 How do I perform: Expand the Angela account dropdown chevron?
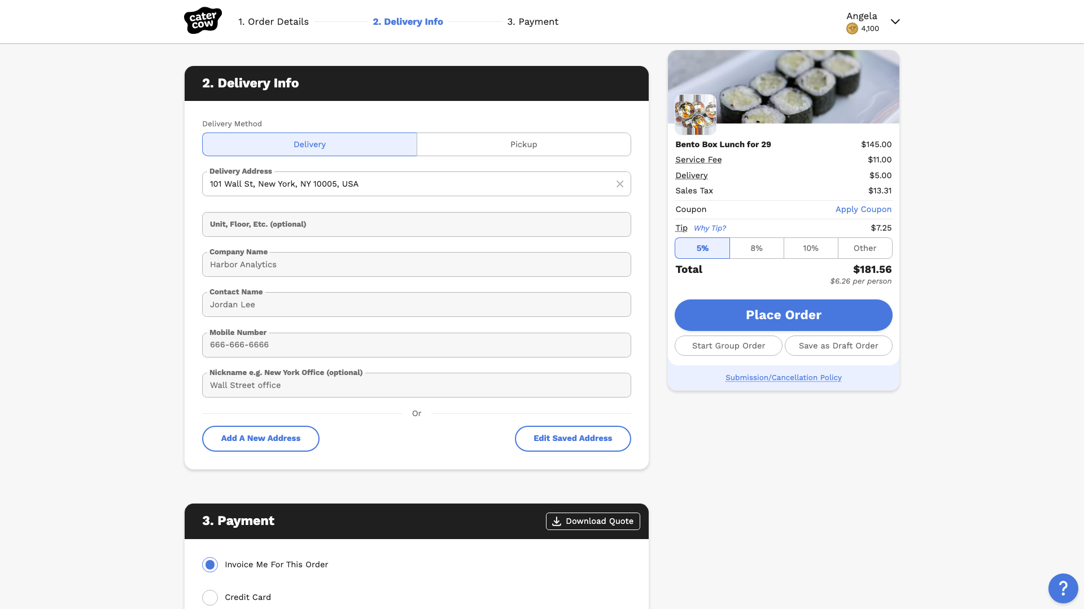(895, 21)
